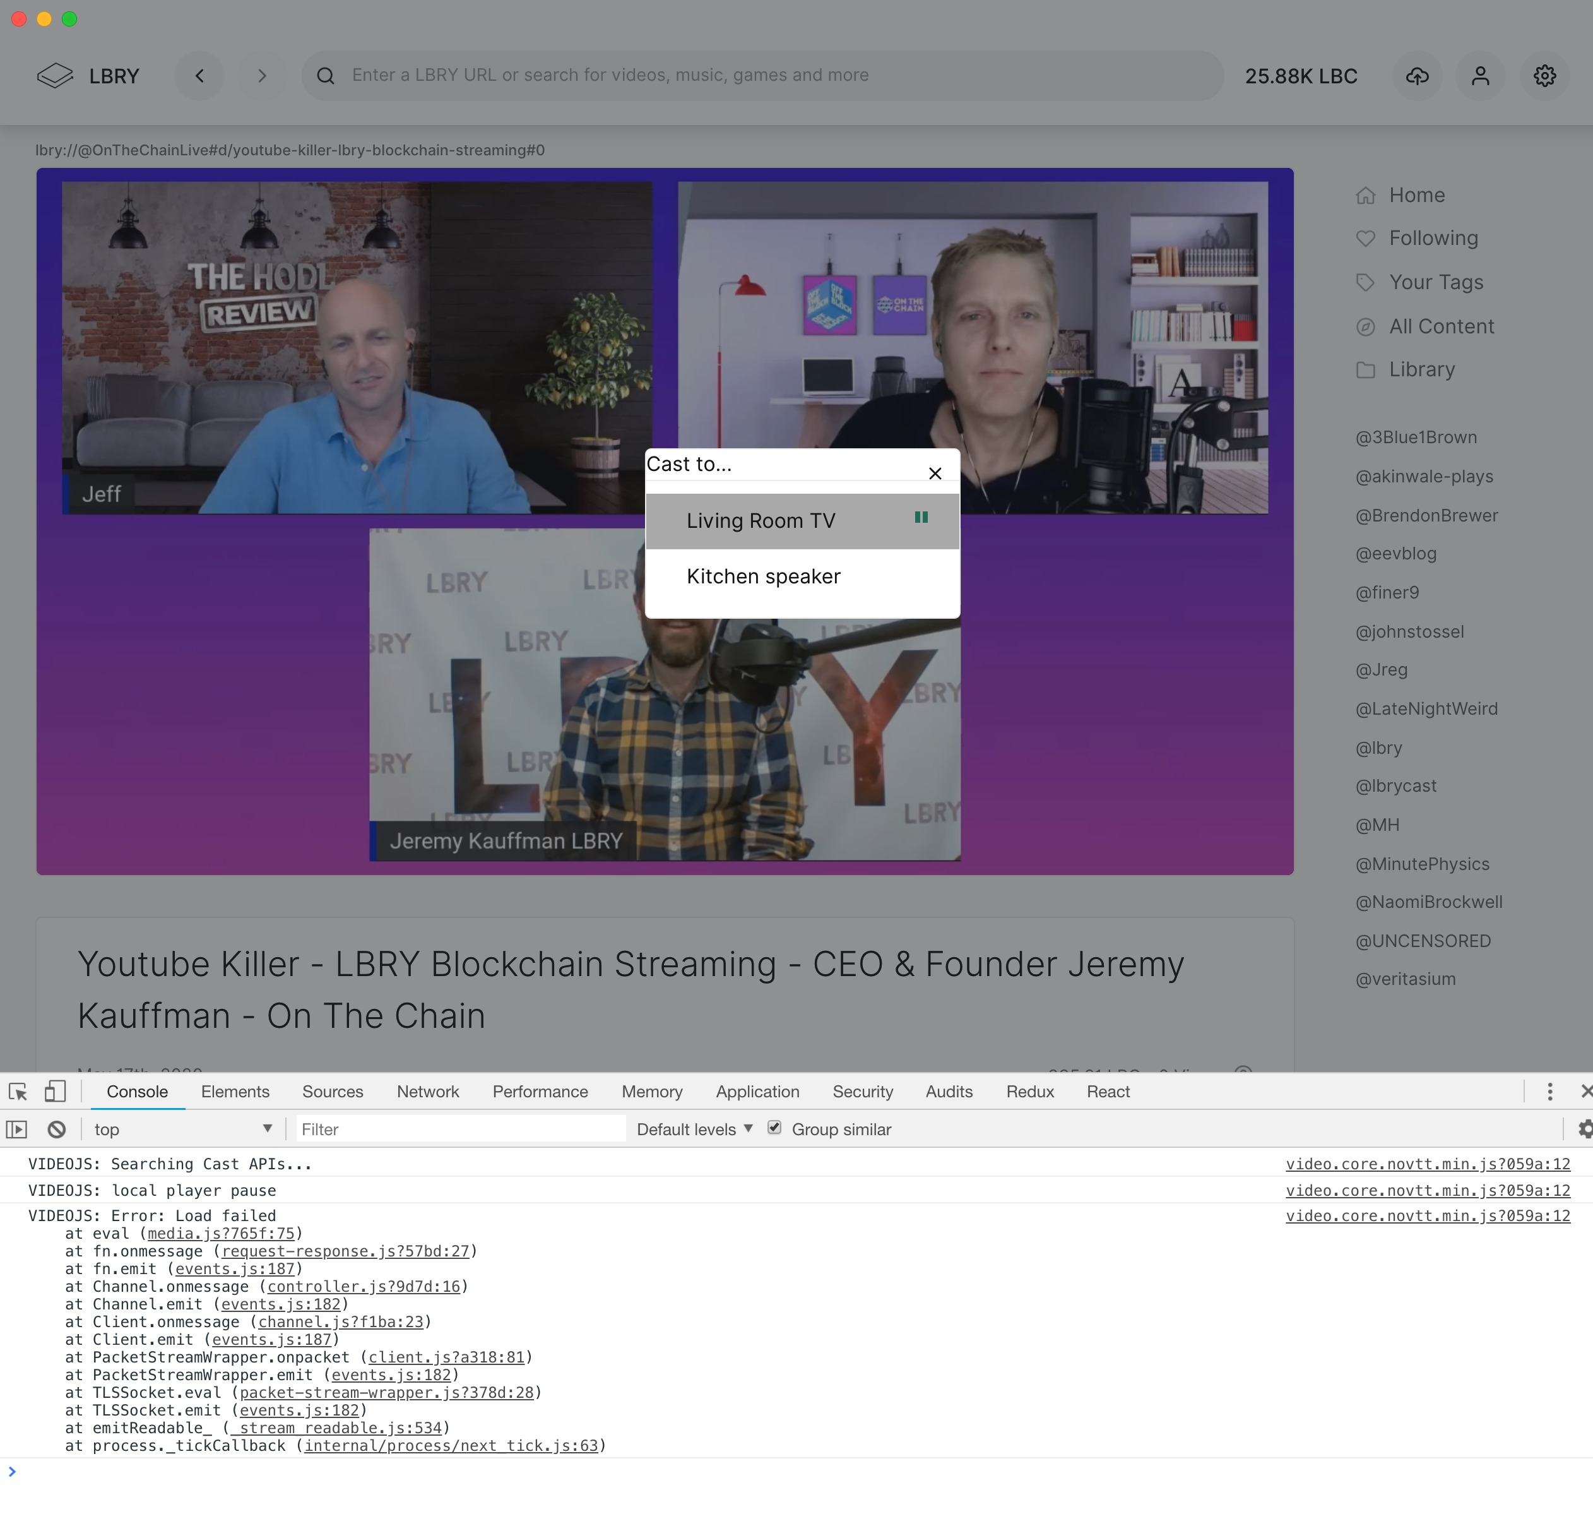1593x1538 pixels.
Task: Switch to the Redux tab
Action: pos(1030,1092)
